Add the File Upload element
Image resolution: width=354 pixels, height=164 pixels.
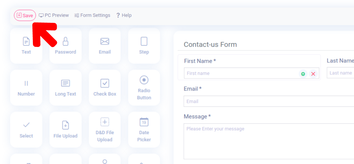click(x=66, y=130)
